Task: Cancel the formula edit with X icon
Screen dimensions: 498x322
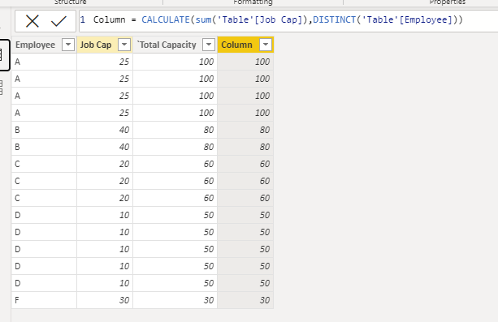Action: (x=32, y=21)
